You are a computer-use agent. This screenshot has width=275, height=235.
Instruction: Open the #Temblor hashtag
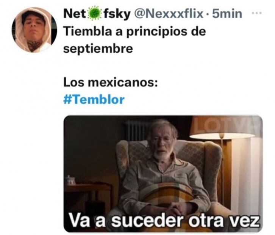[x=94, y=100]
